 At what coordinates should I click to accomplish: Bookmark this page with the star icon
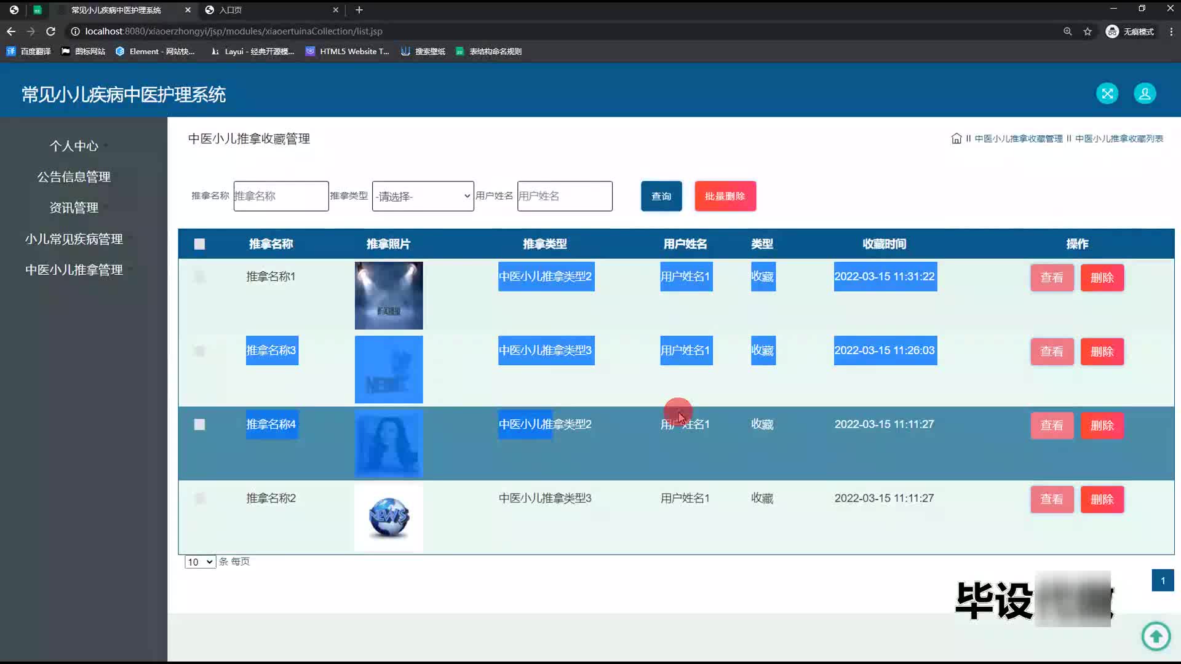[1088, 31]
